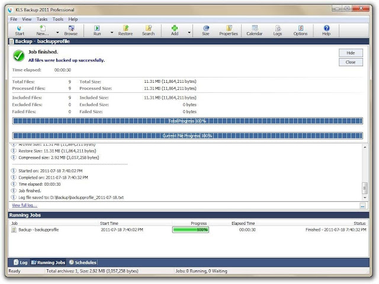Switch to the Running Jobs tab
The image size is (379, 284).
point(48,262)
